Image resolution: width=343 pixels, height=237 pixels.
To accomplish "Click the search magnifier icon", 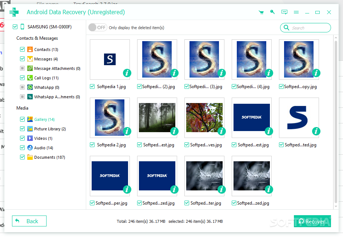I will pyautogui.click(x=286, y=28).
